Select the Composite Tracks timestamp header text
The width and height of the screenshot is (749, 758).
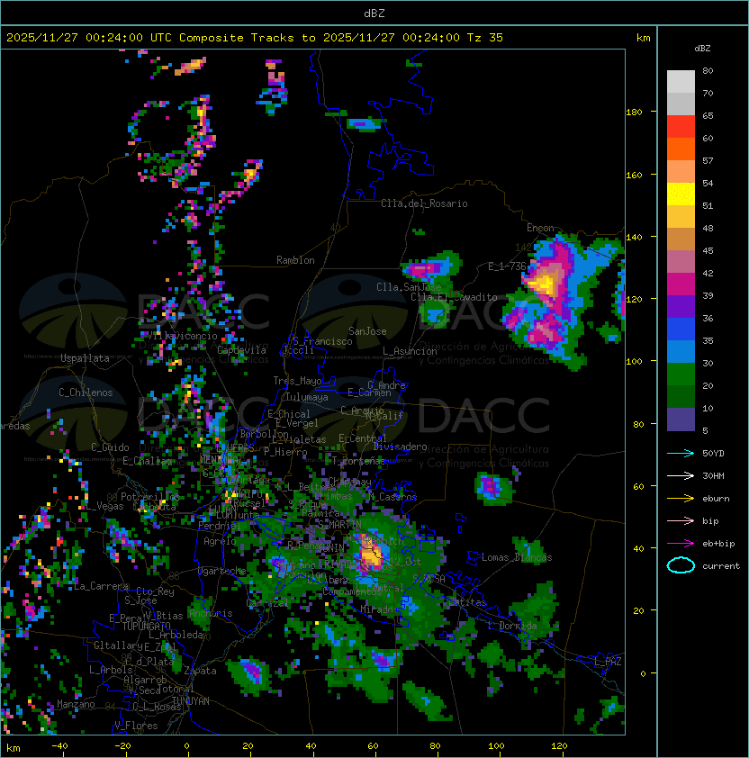[x=255, y=38]
